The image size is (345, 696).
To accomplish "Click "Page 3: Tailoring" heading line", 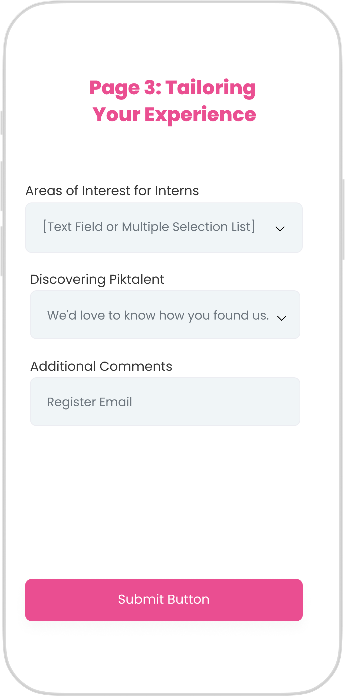I will [x=172, y=88].
